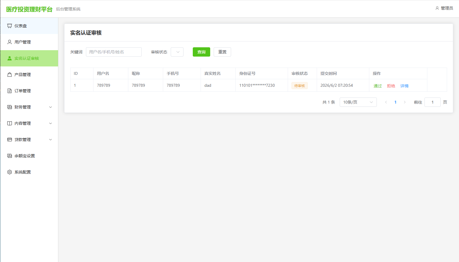Click the person icon beside 实名认证审核
Image resolution: width=459 pixels, height=262 pixels.
pos(10,58)
